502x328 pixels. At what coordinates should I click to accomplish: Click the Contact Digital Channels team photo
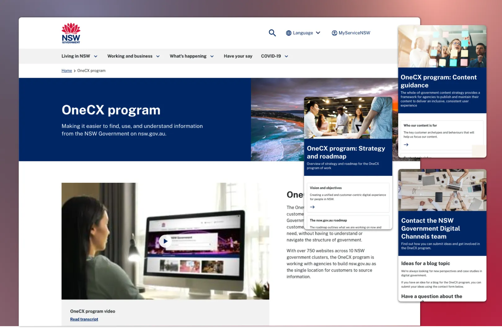coord(442,190)
